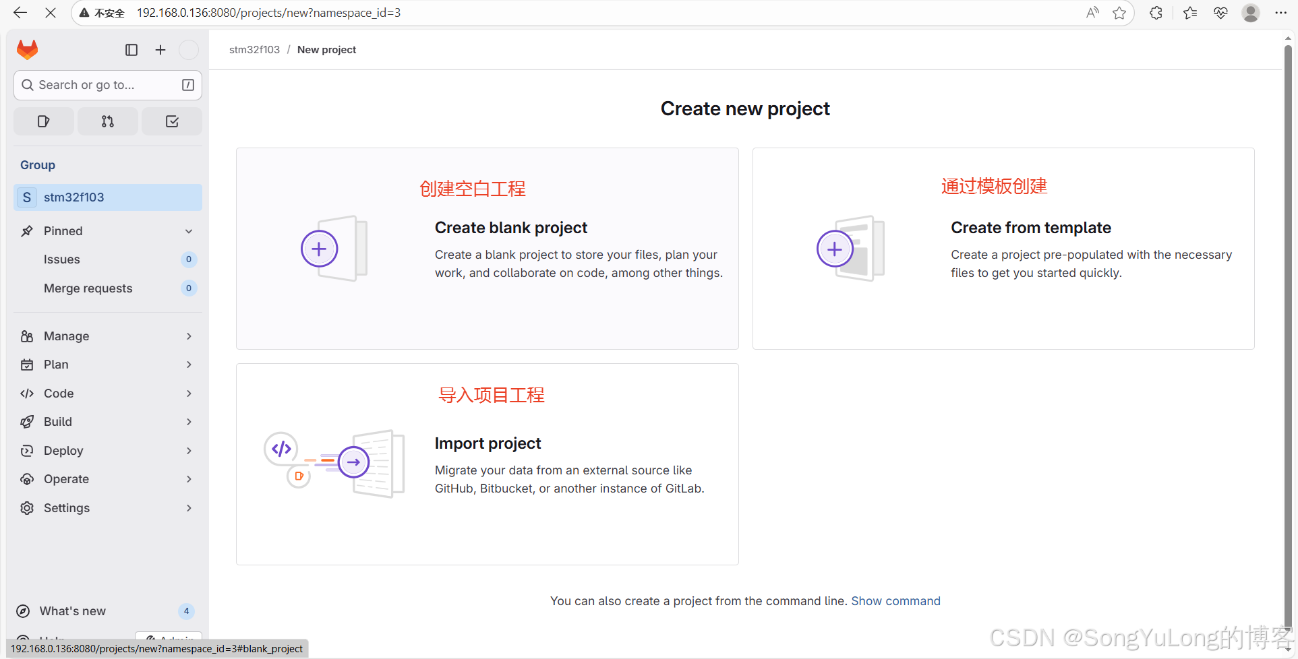Toggle the sidebar collapse icon
The image size is (1298, 659).
point(131,50)
